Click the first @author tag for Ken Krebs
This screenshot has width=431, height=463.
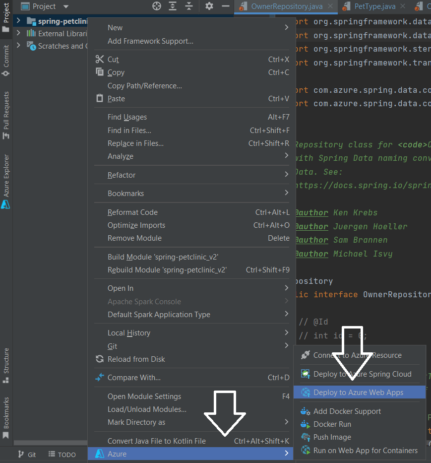[312, 212]
